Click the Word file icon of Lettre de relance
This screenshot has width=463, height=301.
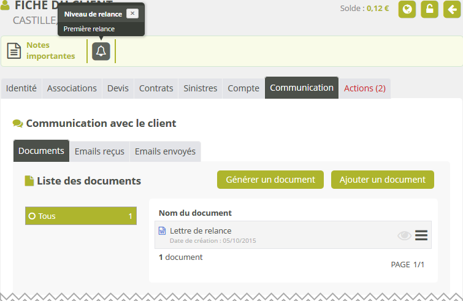(163, 231)
